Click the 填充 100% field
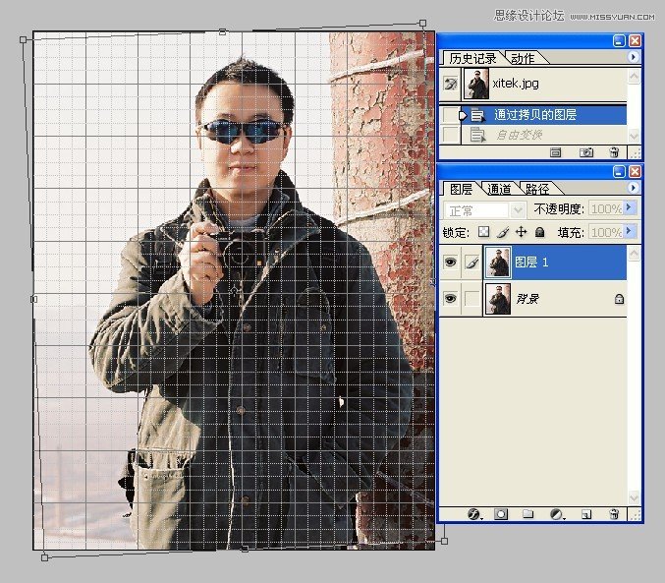This screenshot has width=665, height=583. point(606,232)
